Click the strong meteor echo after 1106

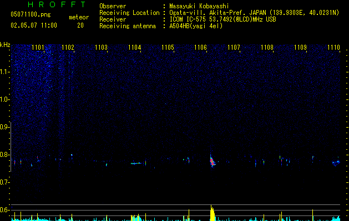coord(213,161)
